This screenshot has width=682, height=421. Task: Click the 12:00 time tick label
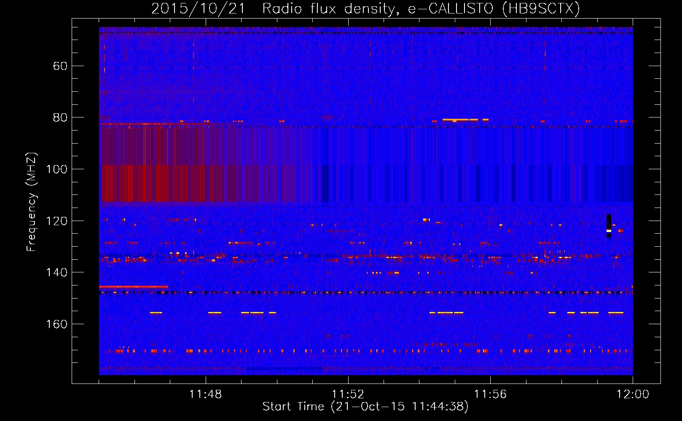[633, 394]
